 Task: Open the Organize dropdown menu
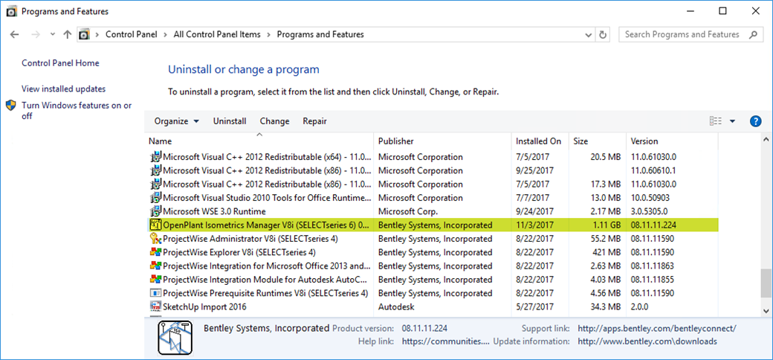(x=176, y=121)
